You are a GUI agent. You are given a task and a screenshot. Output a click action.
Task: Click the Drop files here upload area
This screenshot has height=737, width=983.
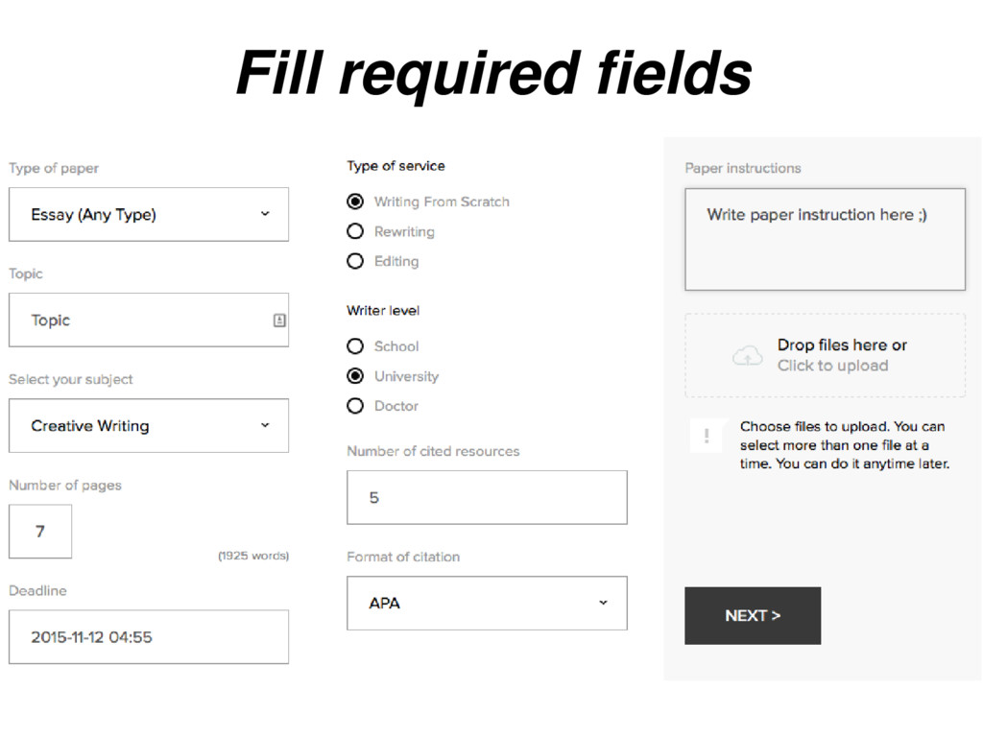pos(825,355)
